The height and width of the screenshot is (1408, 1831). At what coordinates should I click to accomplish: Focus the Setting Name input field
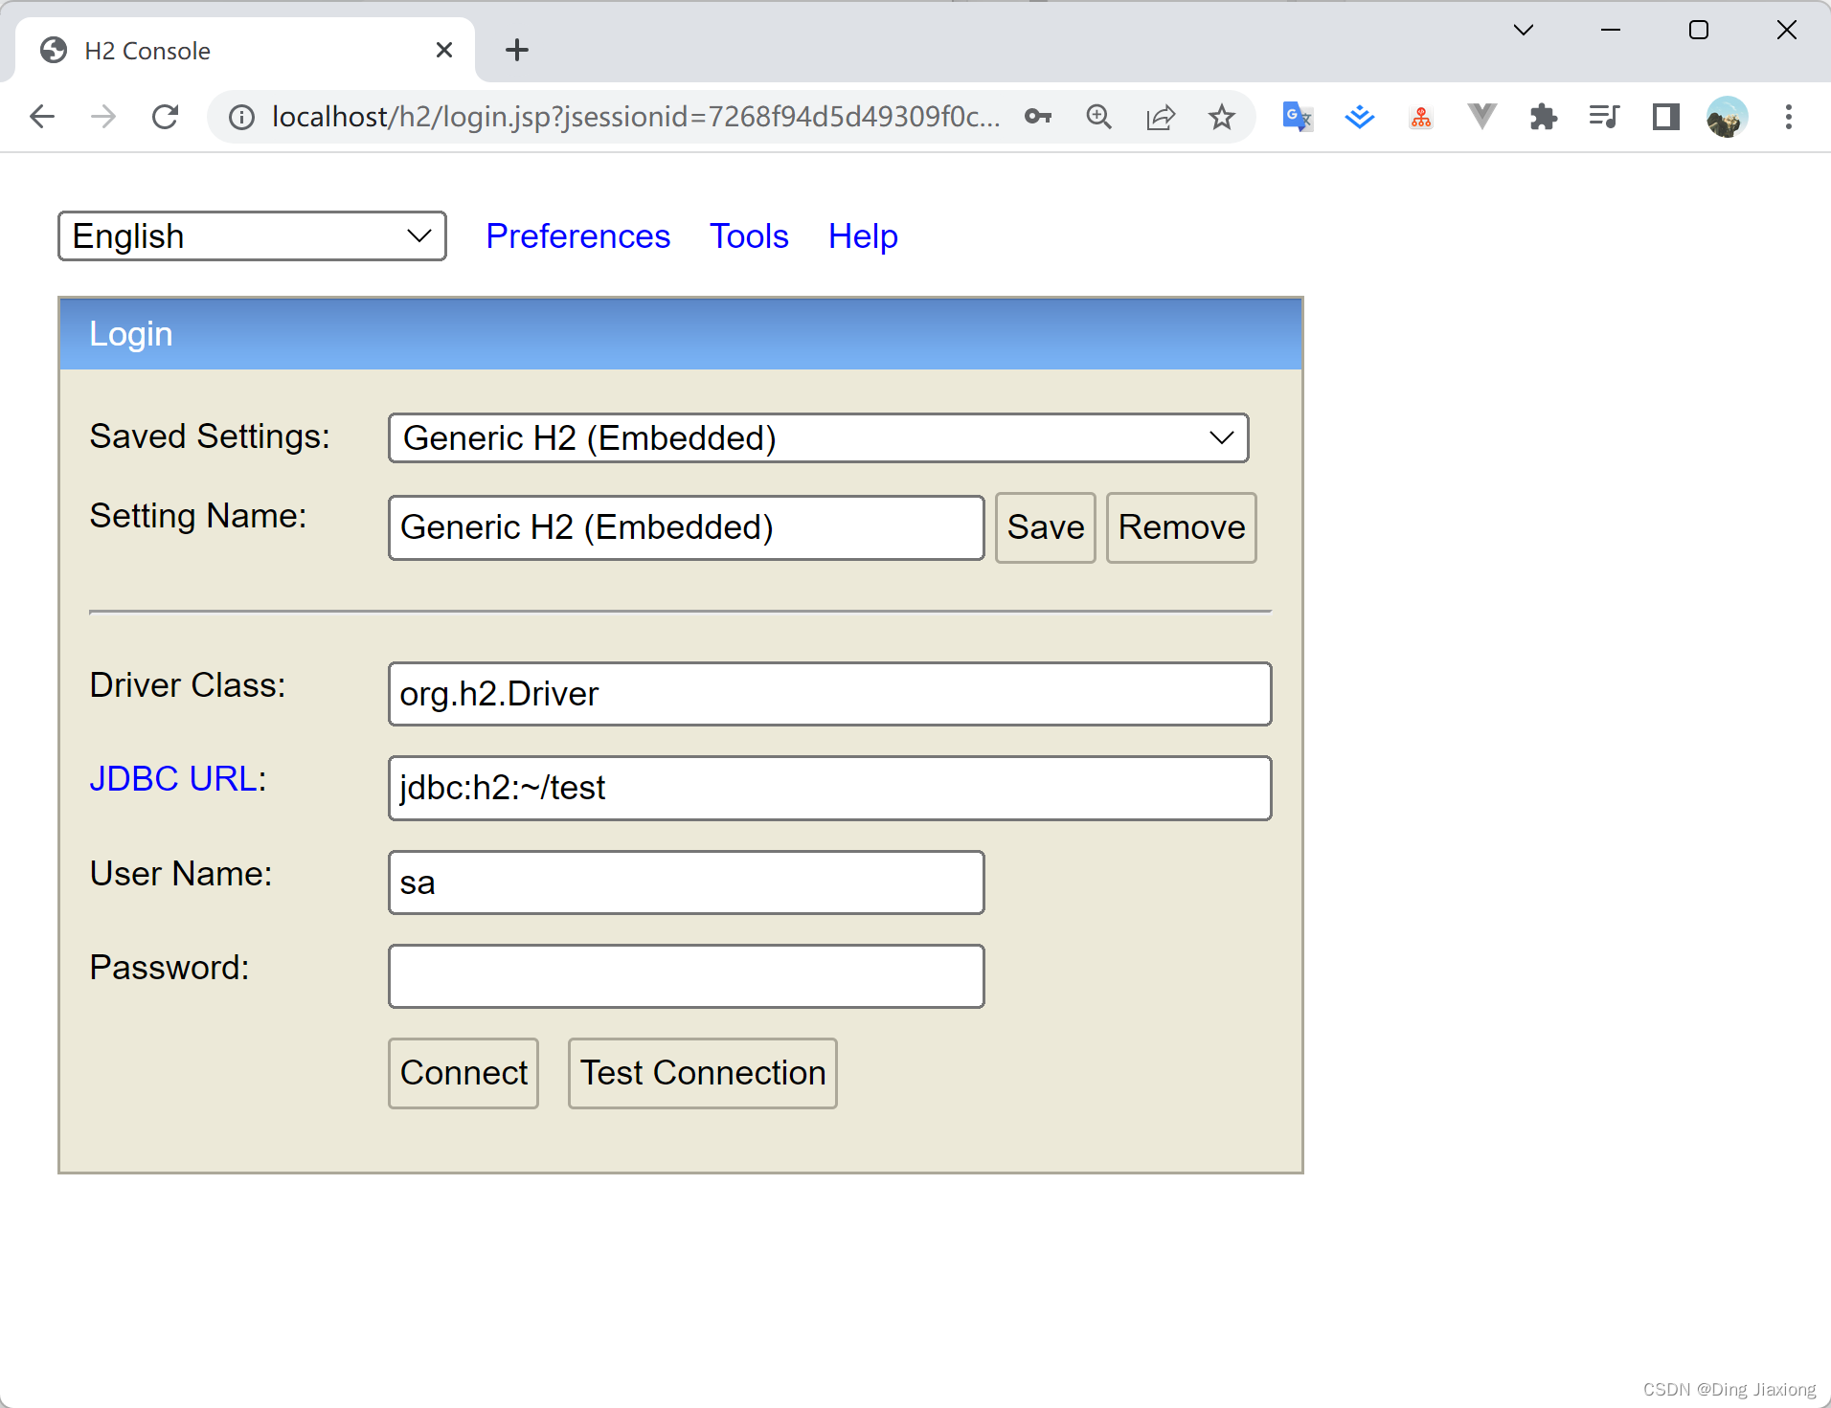[x=686, y=527]
